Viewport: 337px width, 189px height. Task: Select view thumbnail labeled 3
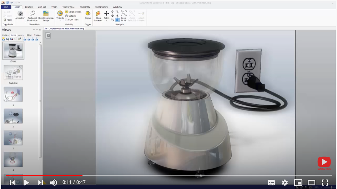pyautogui.click(x=13, y=138)
